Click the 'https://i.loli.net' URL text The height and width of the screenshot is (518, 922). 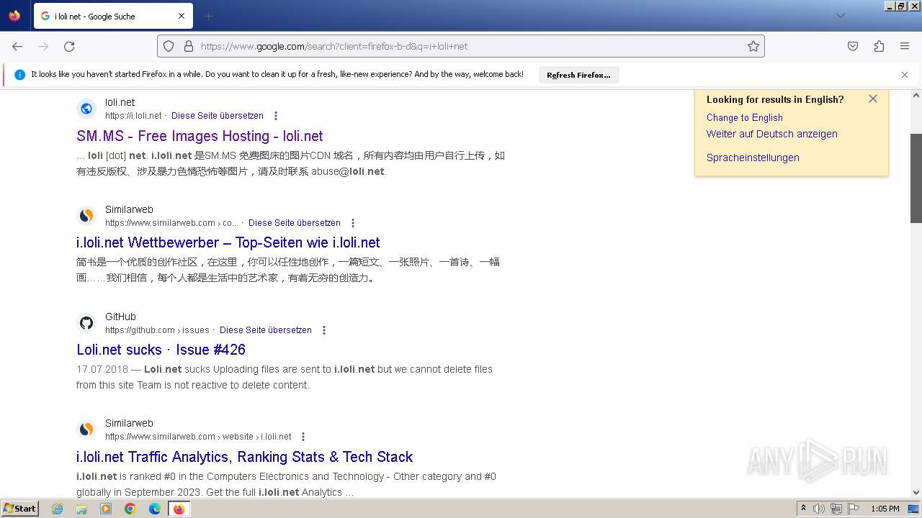(133, 116)
